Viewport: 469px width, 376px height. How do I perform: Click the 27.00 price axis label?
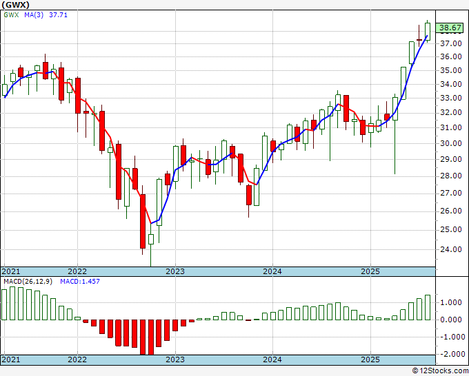[x=451, y=194]
